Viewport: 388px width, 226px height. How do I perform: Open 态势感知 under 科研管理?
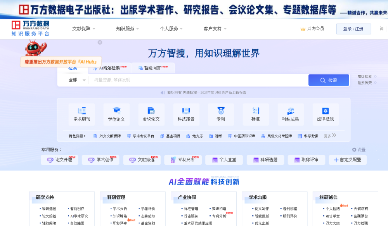click(148, 216)
